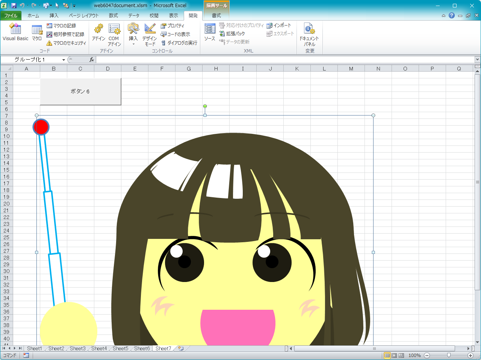Switch to the Sheet3 tab
The height and width of the screenshot is (360, 481).
pos(77,348)
